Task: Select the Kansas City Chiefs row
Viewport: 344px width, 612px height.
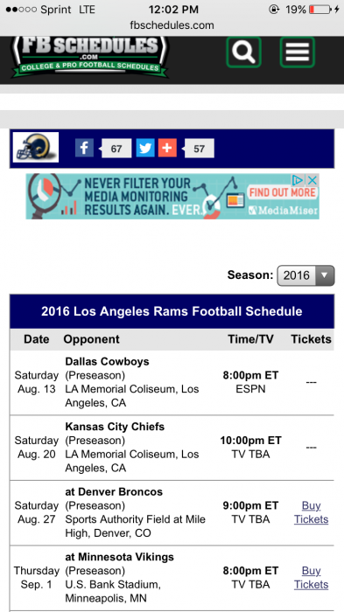Action: tap(172, 448)
